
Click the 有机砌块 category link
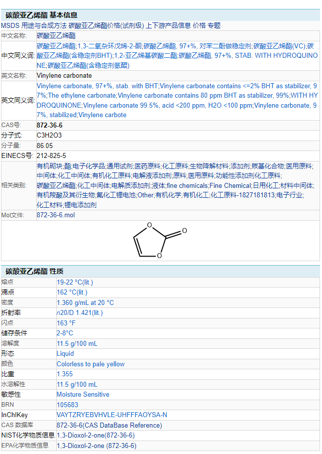(49, 166)
